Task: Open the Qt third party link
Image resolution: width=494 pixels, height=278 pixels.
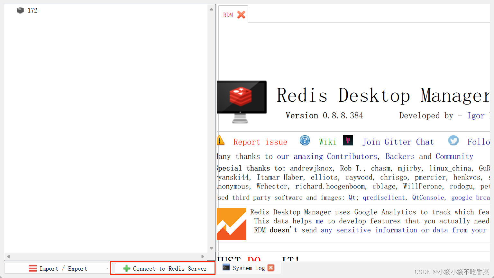Action: pyautogui.click(x=352, y=198)
